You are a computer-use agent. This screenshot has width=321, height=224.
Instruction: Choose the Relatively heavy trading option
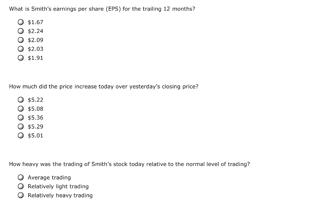[x=21, y=195]
